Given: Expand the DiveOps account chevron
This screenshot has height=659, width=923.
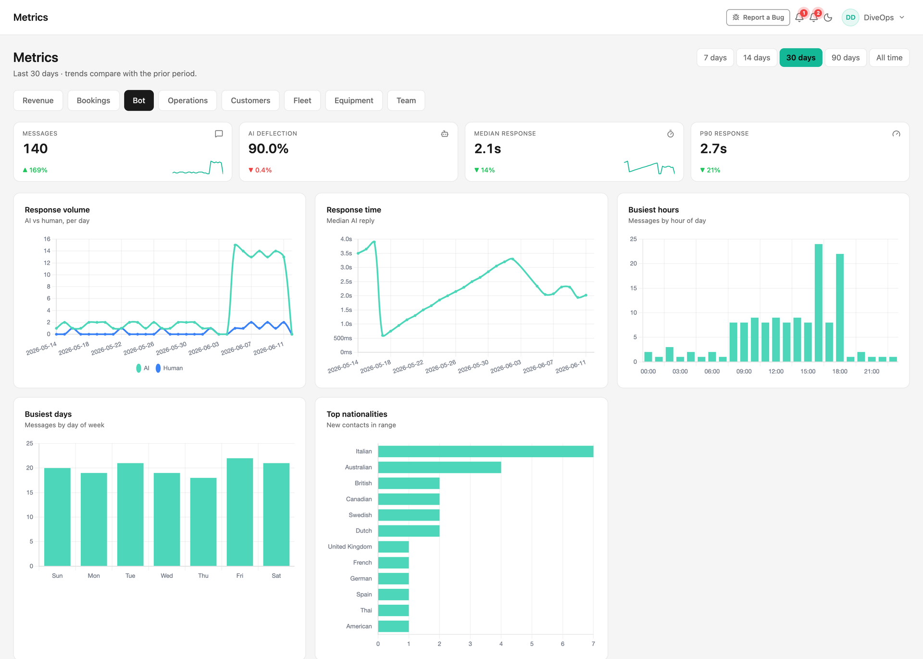Looking at the screenshot, I should pos(902,17).
